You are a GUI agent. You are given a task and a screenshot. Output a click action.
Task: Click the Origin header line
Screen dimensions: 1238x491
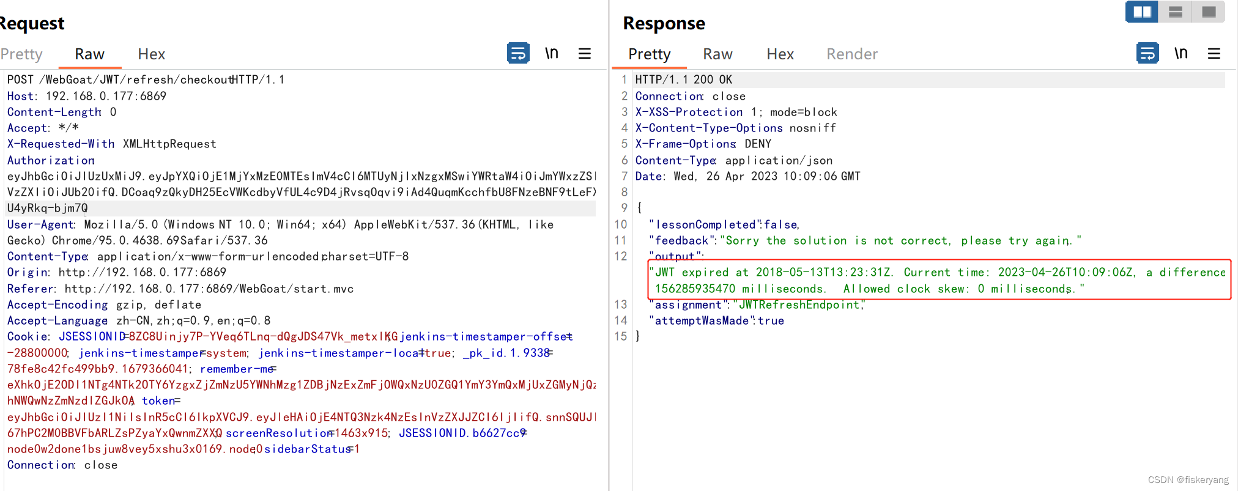[x=117, y=272]
